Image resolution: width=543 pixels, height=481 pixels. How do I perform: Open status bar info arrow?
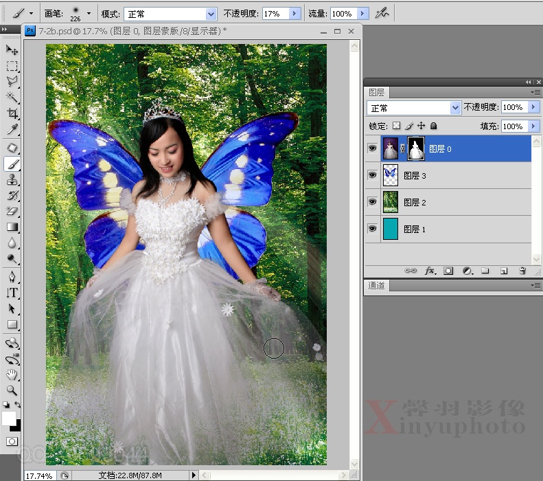194,475
